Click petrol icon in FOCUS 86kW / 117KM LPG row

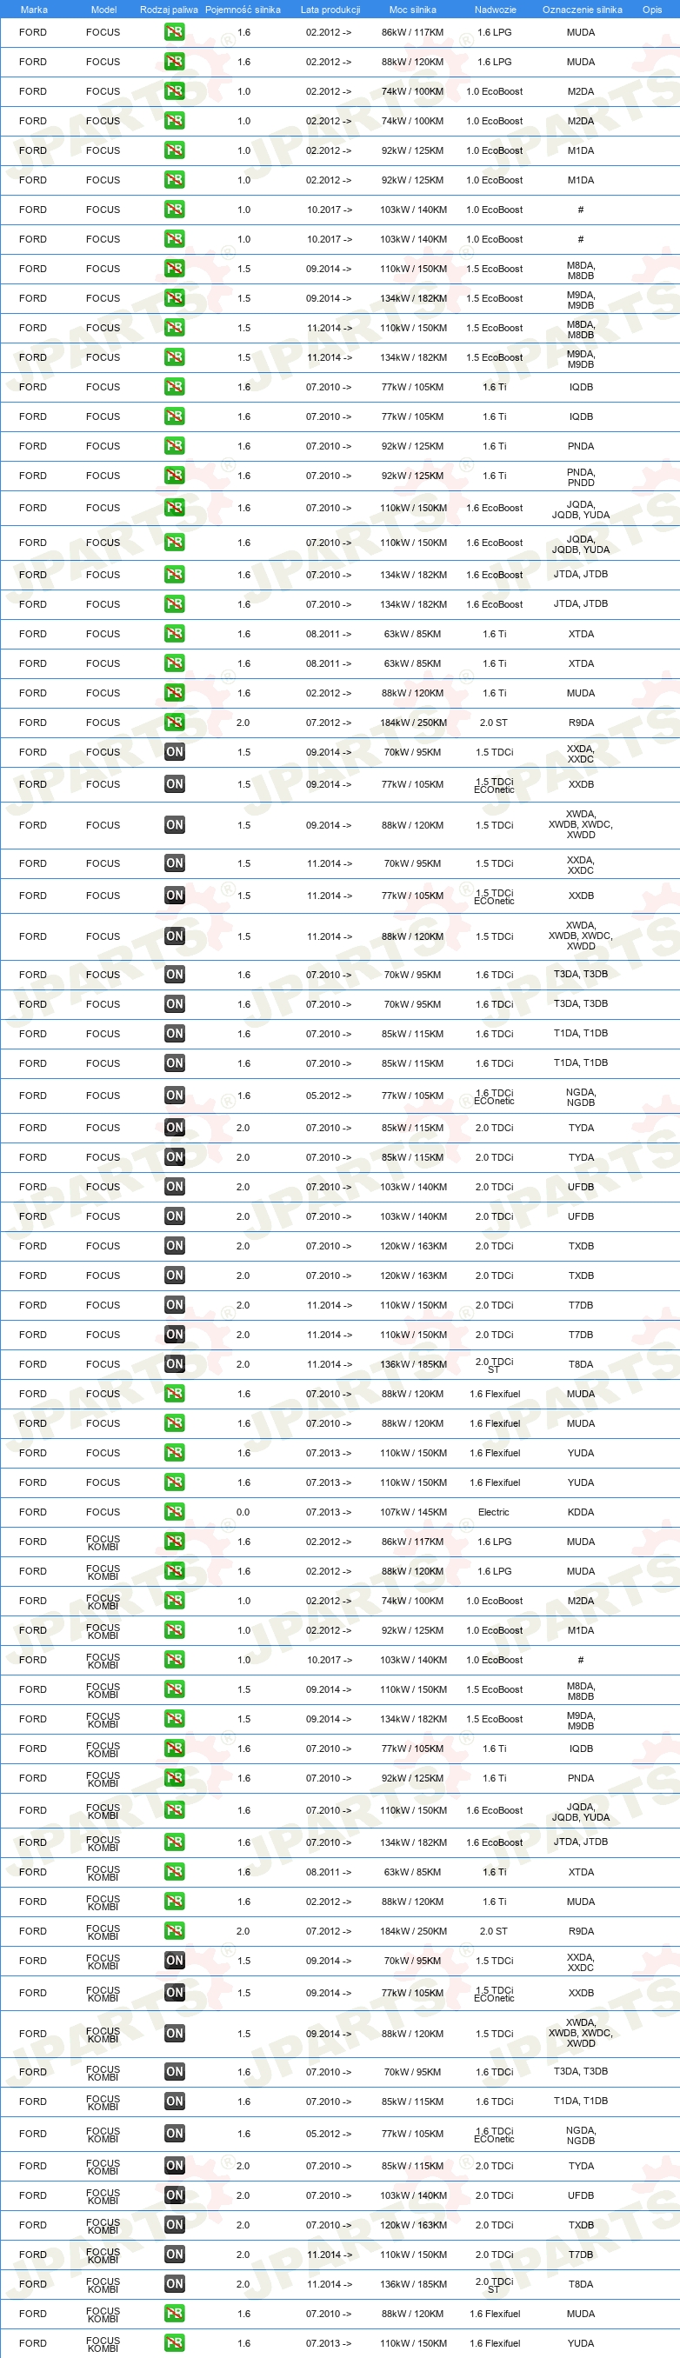[174, 32]
